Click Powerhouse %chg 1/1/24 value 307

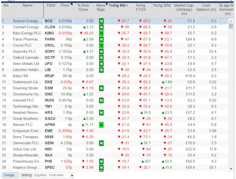tap(145, 161)
